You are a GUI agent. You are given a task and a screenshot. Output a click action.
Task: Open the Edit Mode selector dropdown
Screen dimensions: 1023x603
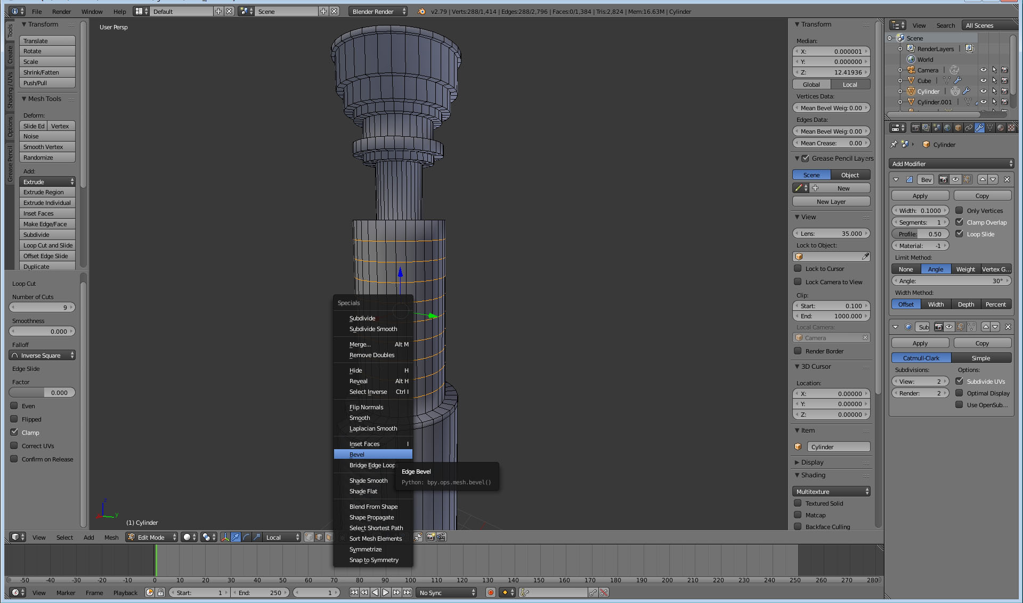tap(152, 537)
